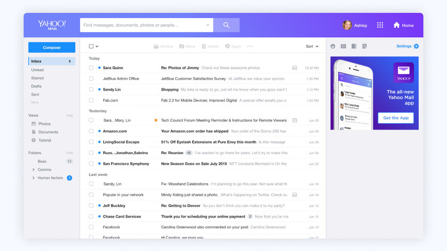
Task: Show More mail folders
Action: pyautogui.click(x=35, y=103)
